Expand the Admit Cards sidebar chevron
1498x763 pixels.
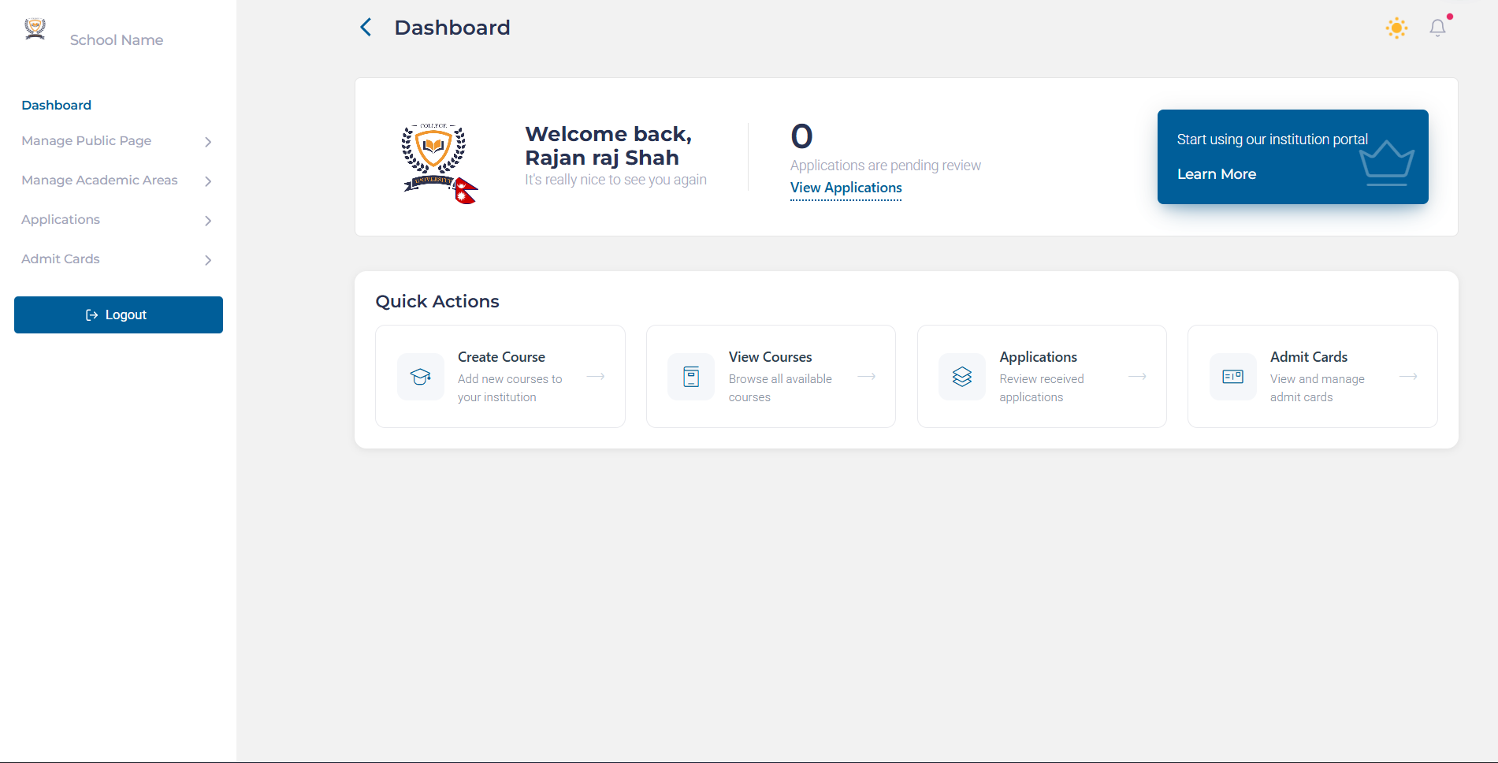(x=208, y=260)
